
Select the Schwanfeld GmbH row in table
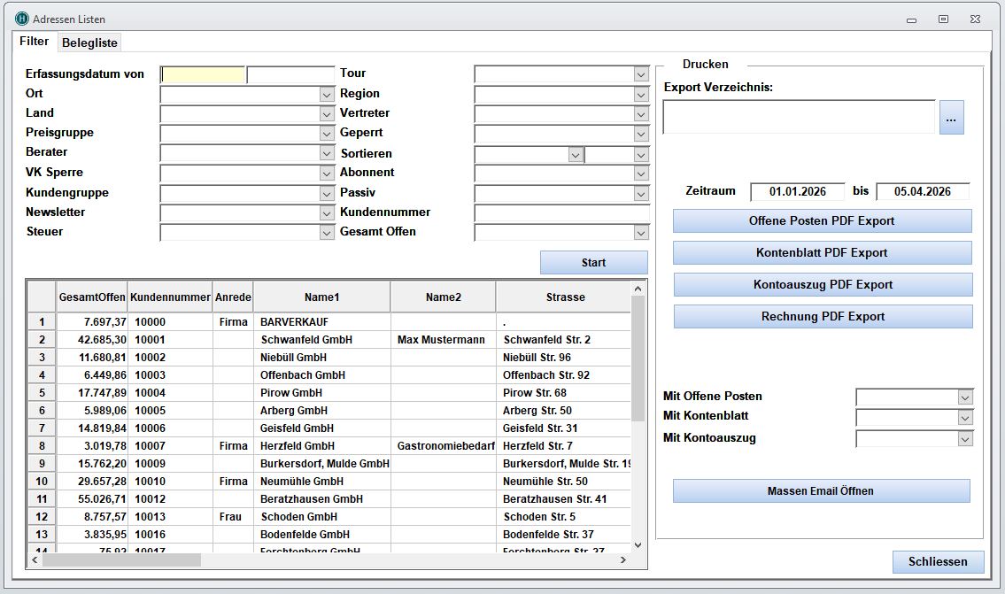click(306, 340)
